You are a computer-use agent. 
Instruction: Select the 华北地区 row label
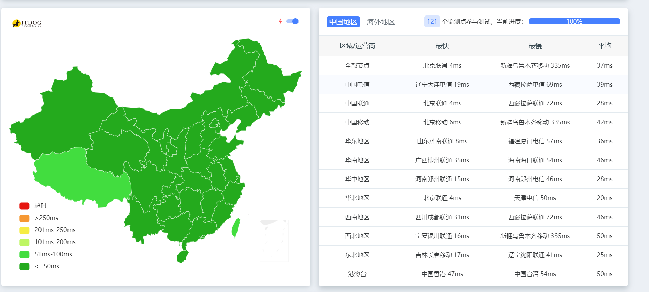click(357, 198)
